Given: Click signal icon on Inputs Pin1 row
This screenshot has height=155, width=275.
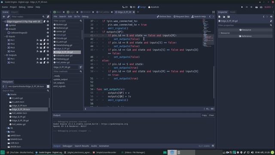Looking at the screenshot, I should pos(37,40).
